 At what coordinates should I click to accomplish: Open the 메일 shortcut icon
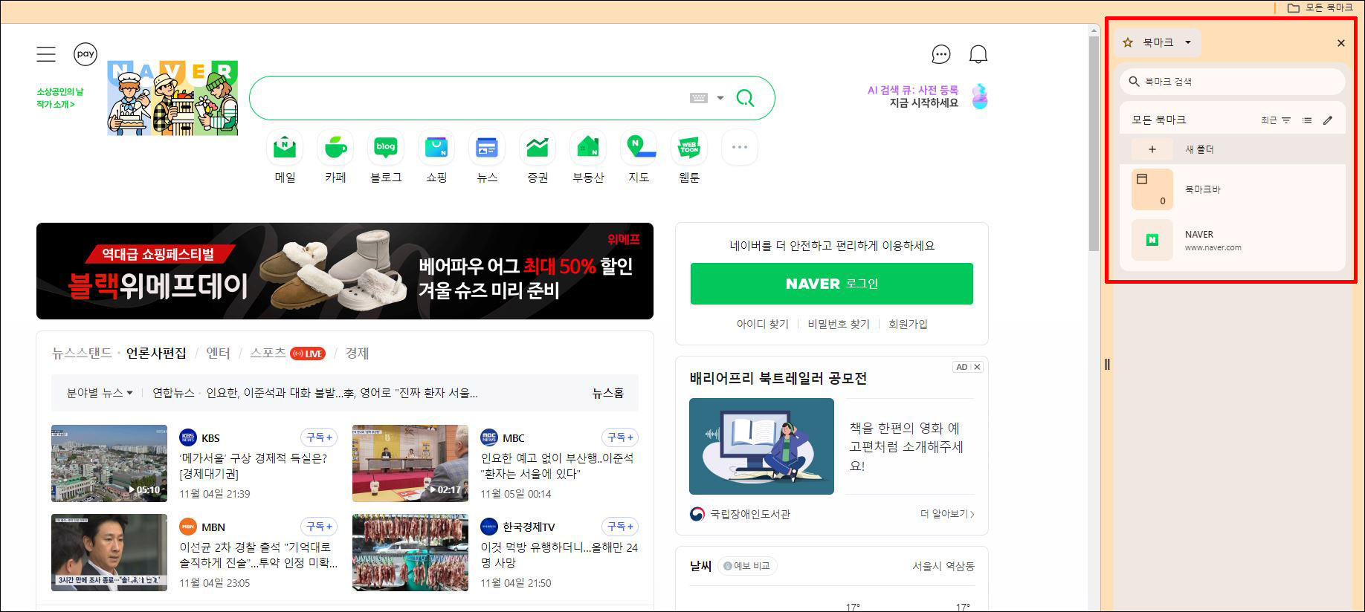(x=285, y=147)
